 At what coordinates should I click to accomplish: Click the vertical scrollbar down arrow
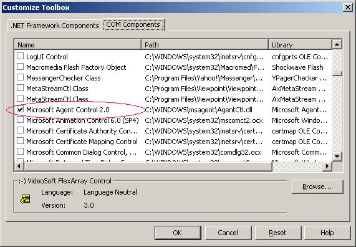(x=337, y=156)
